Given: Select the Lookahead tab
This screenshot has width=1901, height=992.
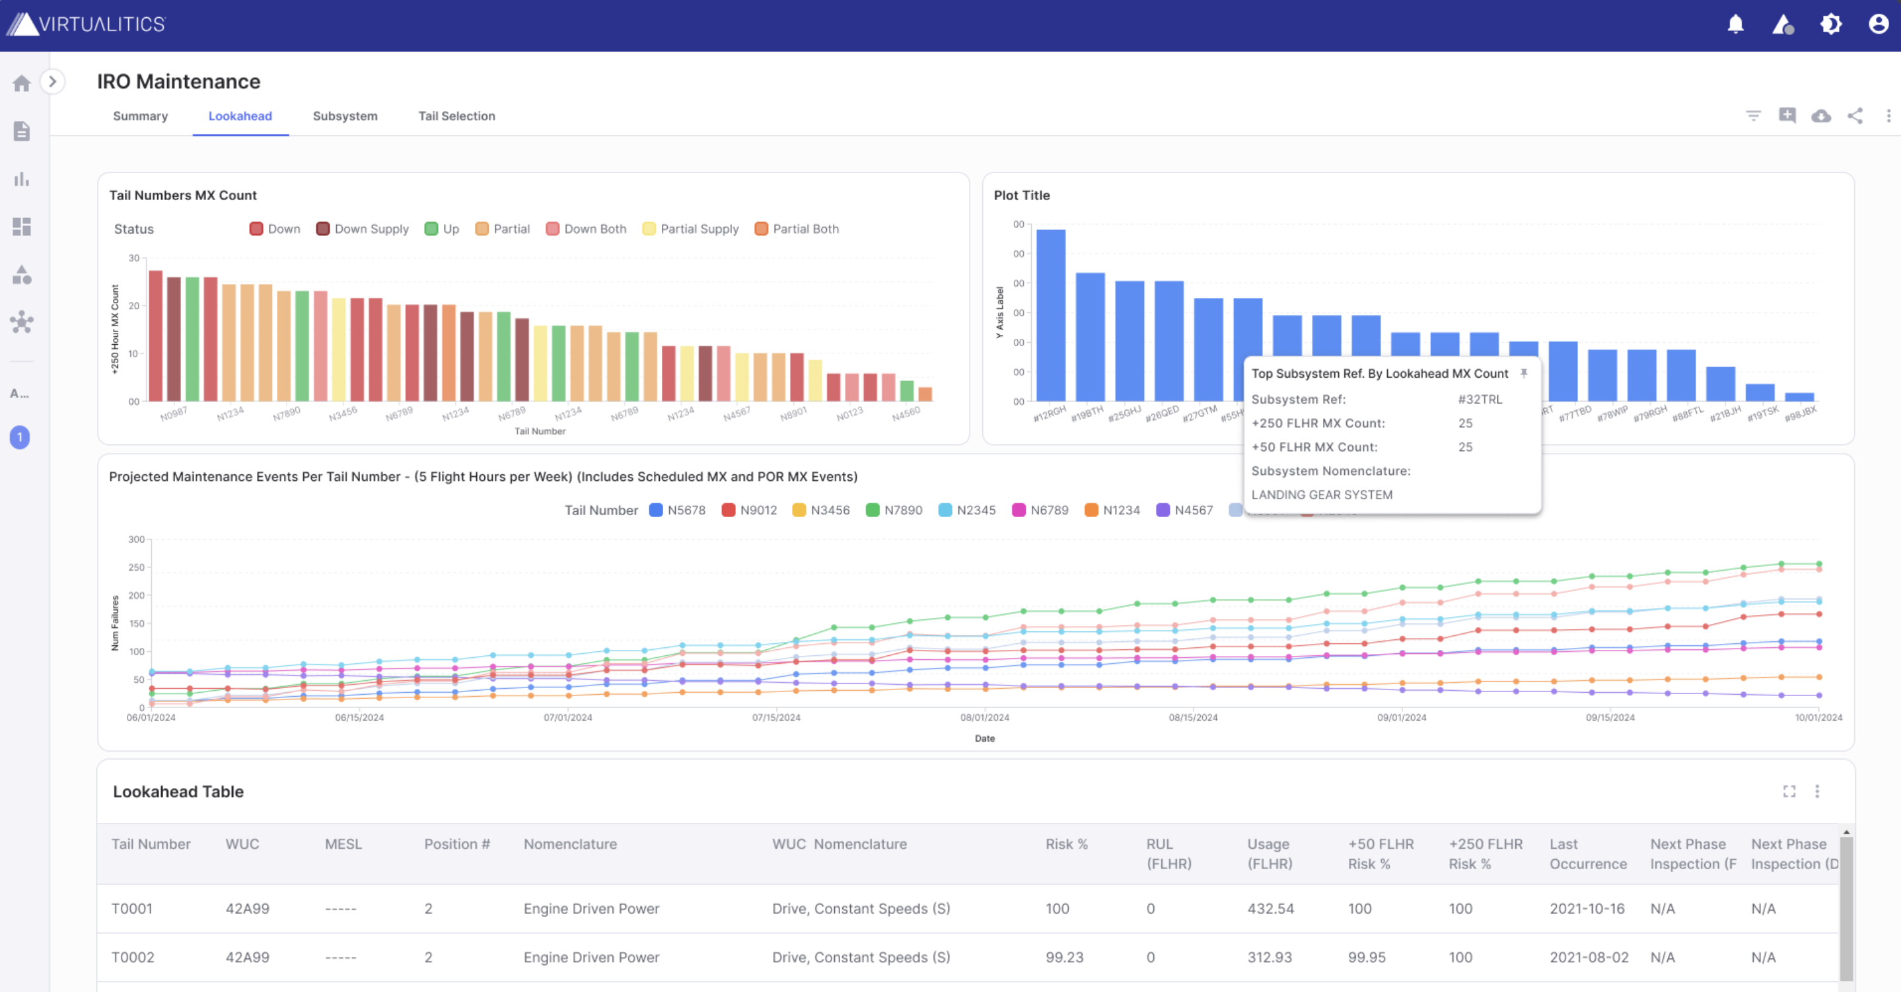Looking at the screenshot, I should (240, 116).
